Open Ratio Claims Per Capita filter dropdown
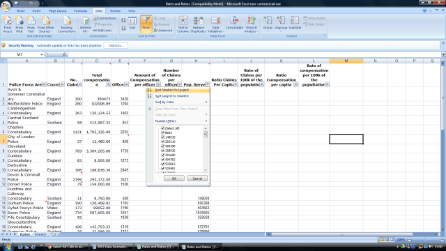The width and height of the screenshot is (446, 251). [236, 84]
